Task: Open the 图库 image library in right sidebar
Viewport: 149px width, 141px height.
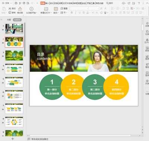Action: tap(147, 74)
